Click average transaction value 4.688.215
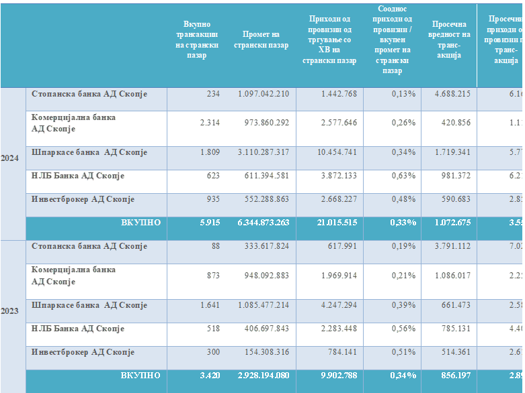This screenshot has height=393, width=525. [x=448, y=94]
